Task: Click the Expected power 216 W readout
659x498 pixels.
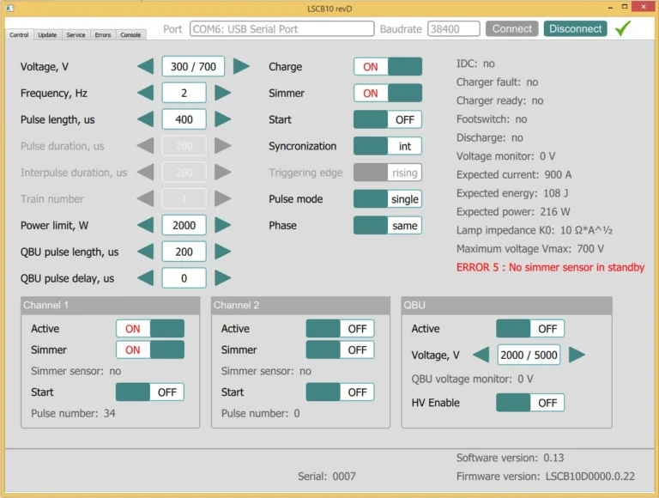Action: pyautogui.click(x=513, y=212)
